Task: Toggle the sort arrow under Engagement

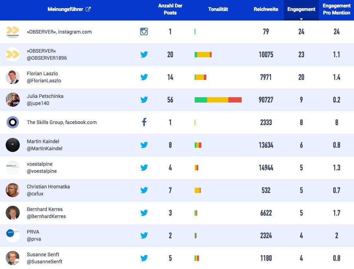Action: point(301,19)
